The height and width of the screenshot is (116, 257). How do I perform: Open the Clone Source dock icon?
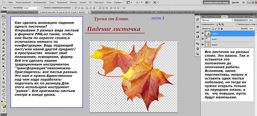[198, 54]
